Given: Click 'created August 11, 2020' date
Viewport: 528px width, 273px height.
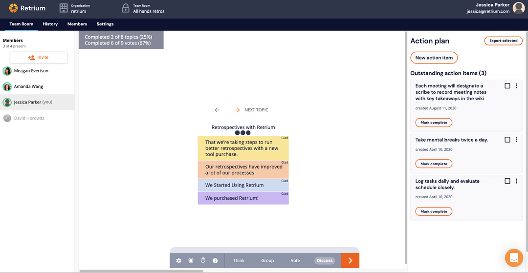Looking at the screenshot, I should [x=436, y=108].
